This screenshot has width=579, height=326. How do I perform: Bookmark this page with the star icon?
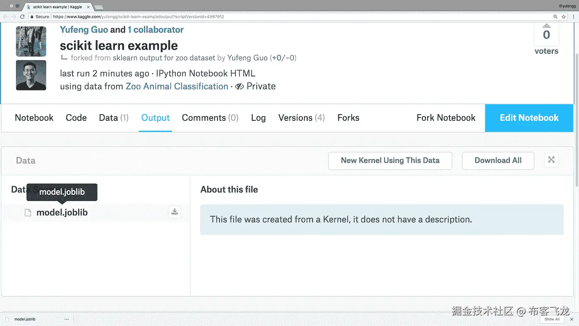coord(564,17)
